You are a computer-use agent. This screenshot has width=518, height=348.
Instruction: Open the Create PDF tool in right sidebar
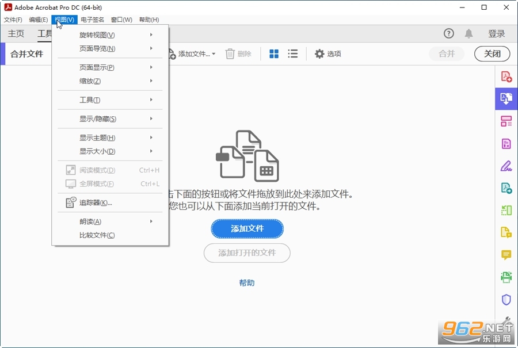506,77
